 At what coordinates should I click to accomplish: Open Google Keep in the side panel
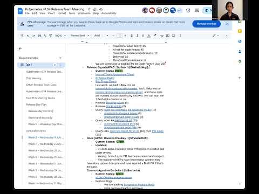[x=240, y=31]
